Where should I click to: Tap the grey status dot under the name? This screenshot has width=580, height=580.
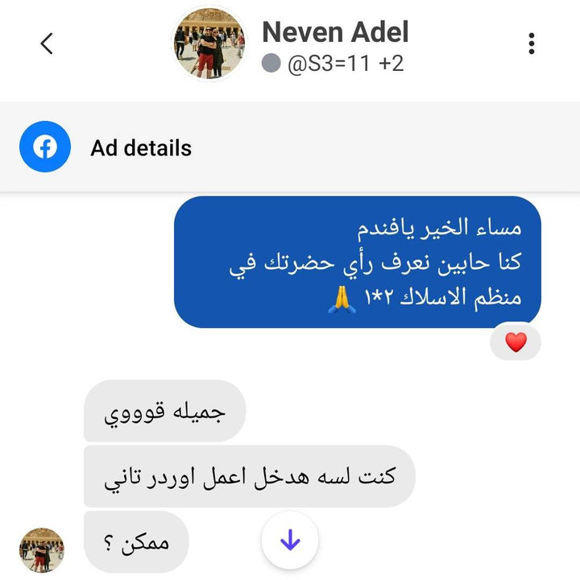[271, 63]
